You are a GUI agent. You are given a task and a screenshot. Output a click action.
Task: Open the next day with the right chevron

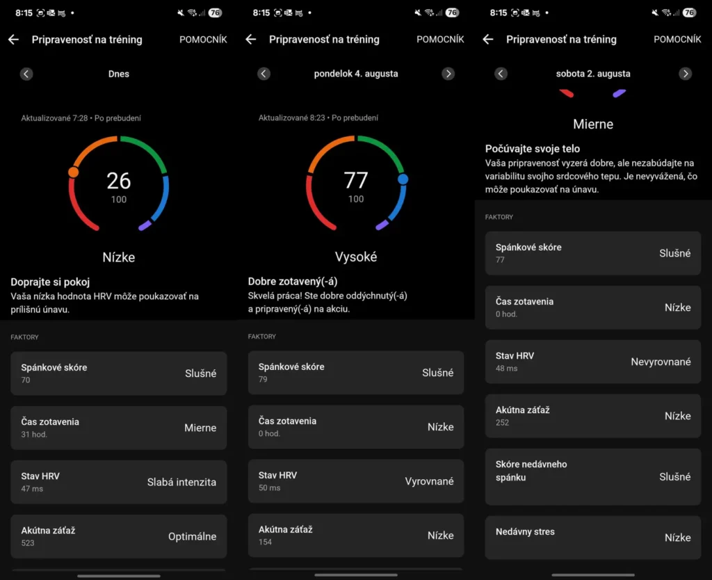pyautogui.click(x=448, y=74)
